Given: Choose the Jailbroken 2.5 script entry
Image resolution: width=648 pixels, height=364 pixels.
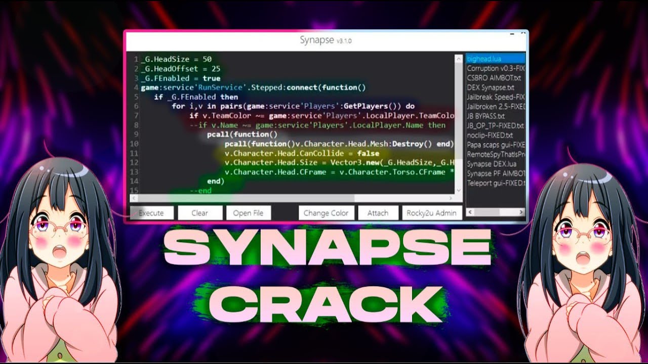Looking at the screenshot, I should point(496,106).
